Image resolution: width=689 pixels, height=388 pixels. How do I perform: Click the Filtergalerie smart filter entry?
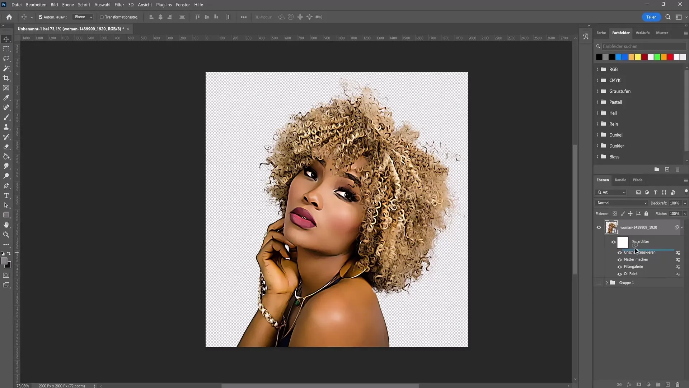[x=634, y=266]
